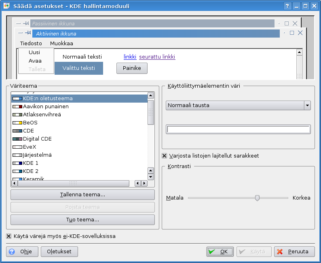
Task: Click the Aavikon punainen theme color icon
Action: click(x=17, y=107)
